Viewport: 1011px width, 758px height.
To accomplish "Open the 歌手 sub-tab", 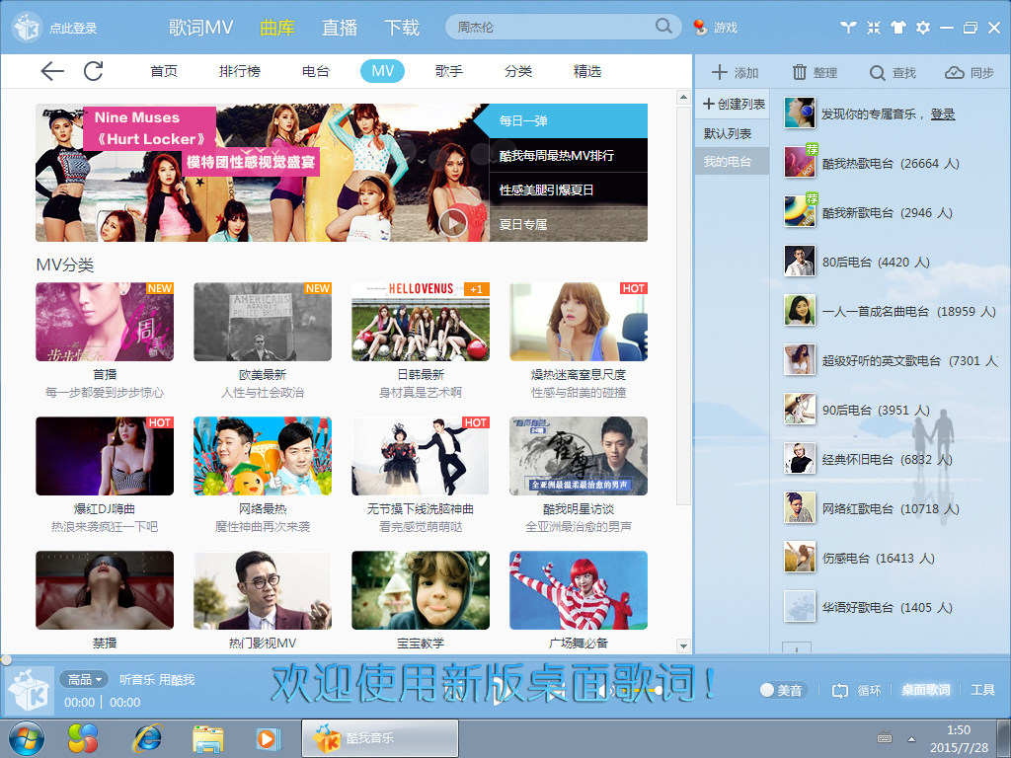I will point(449,71).
